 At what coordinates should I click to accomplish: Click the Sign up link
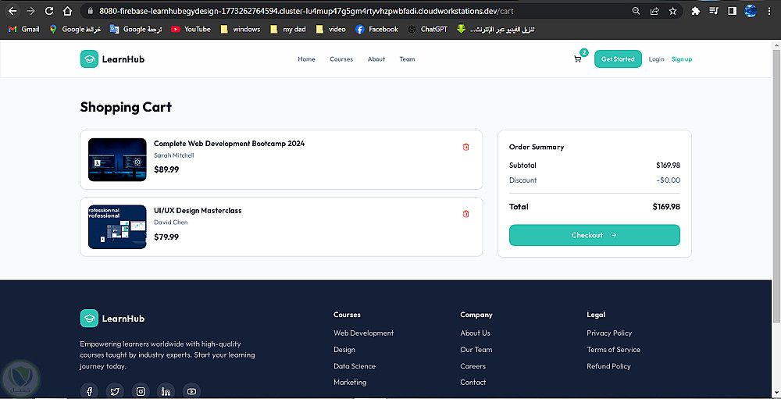coord(682,59)
